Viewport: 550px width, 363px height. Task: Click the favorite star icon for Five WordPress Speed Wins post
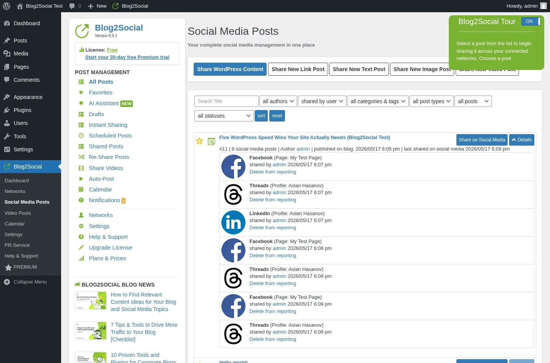click(x=199, y=141)
